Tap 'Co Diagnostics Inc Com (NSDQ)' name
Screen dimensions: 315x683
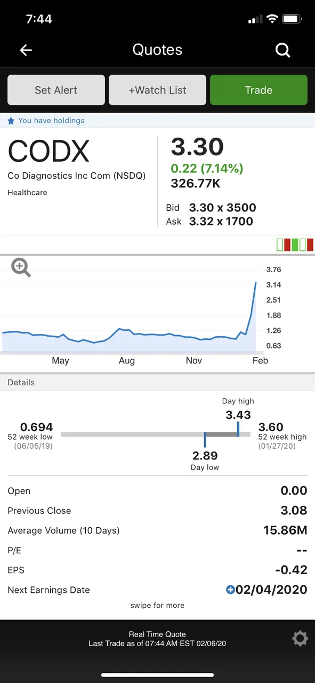click(77, 176)
